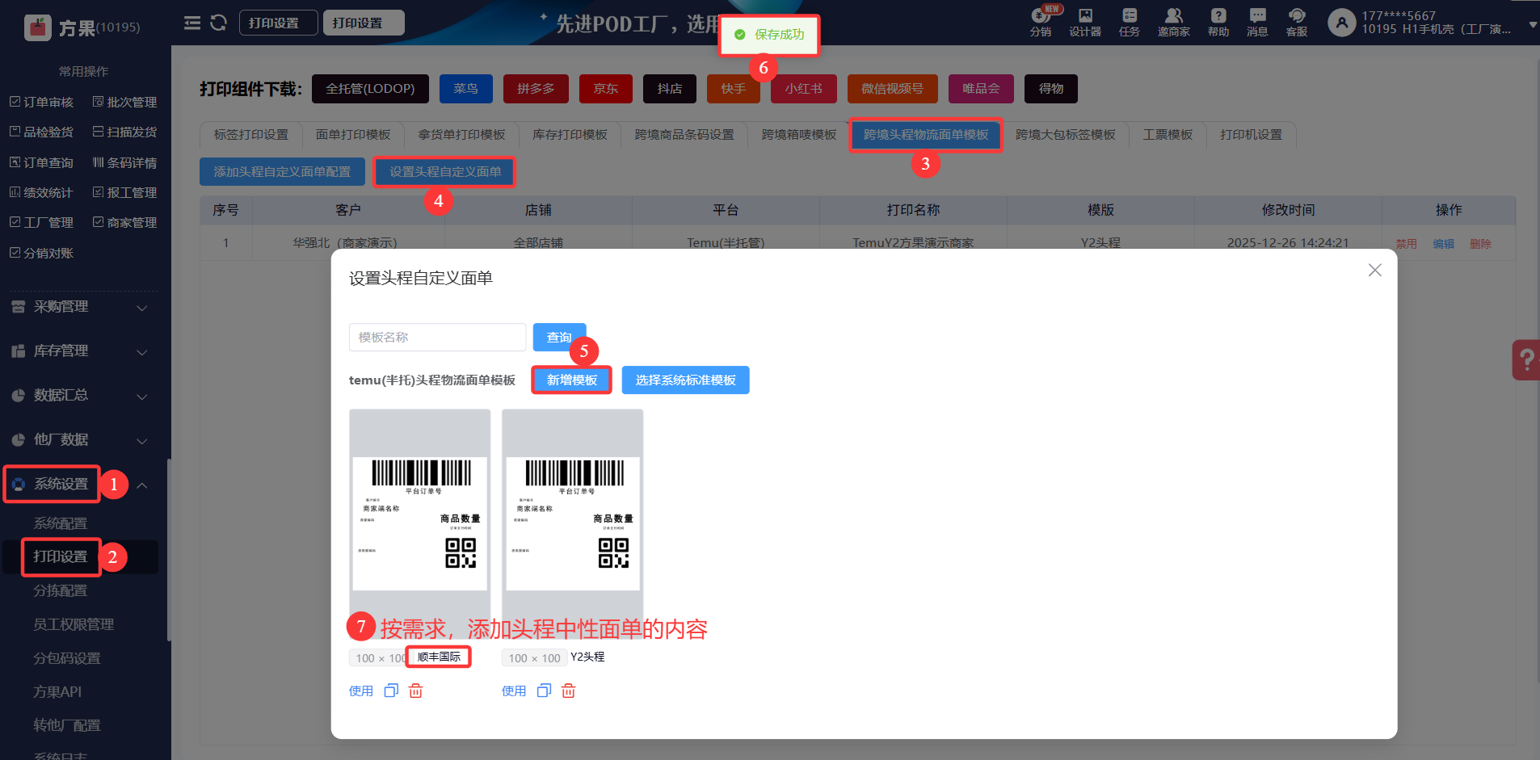
Task: Close the 设置头程自定义面单 dialog
Action: click(1375, 271)
